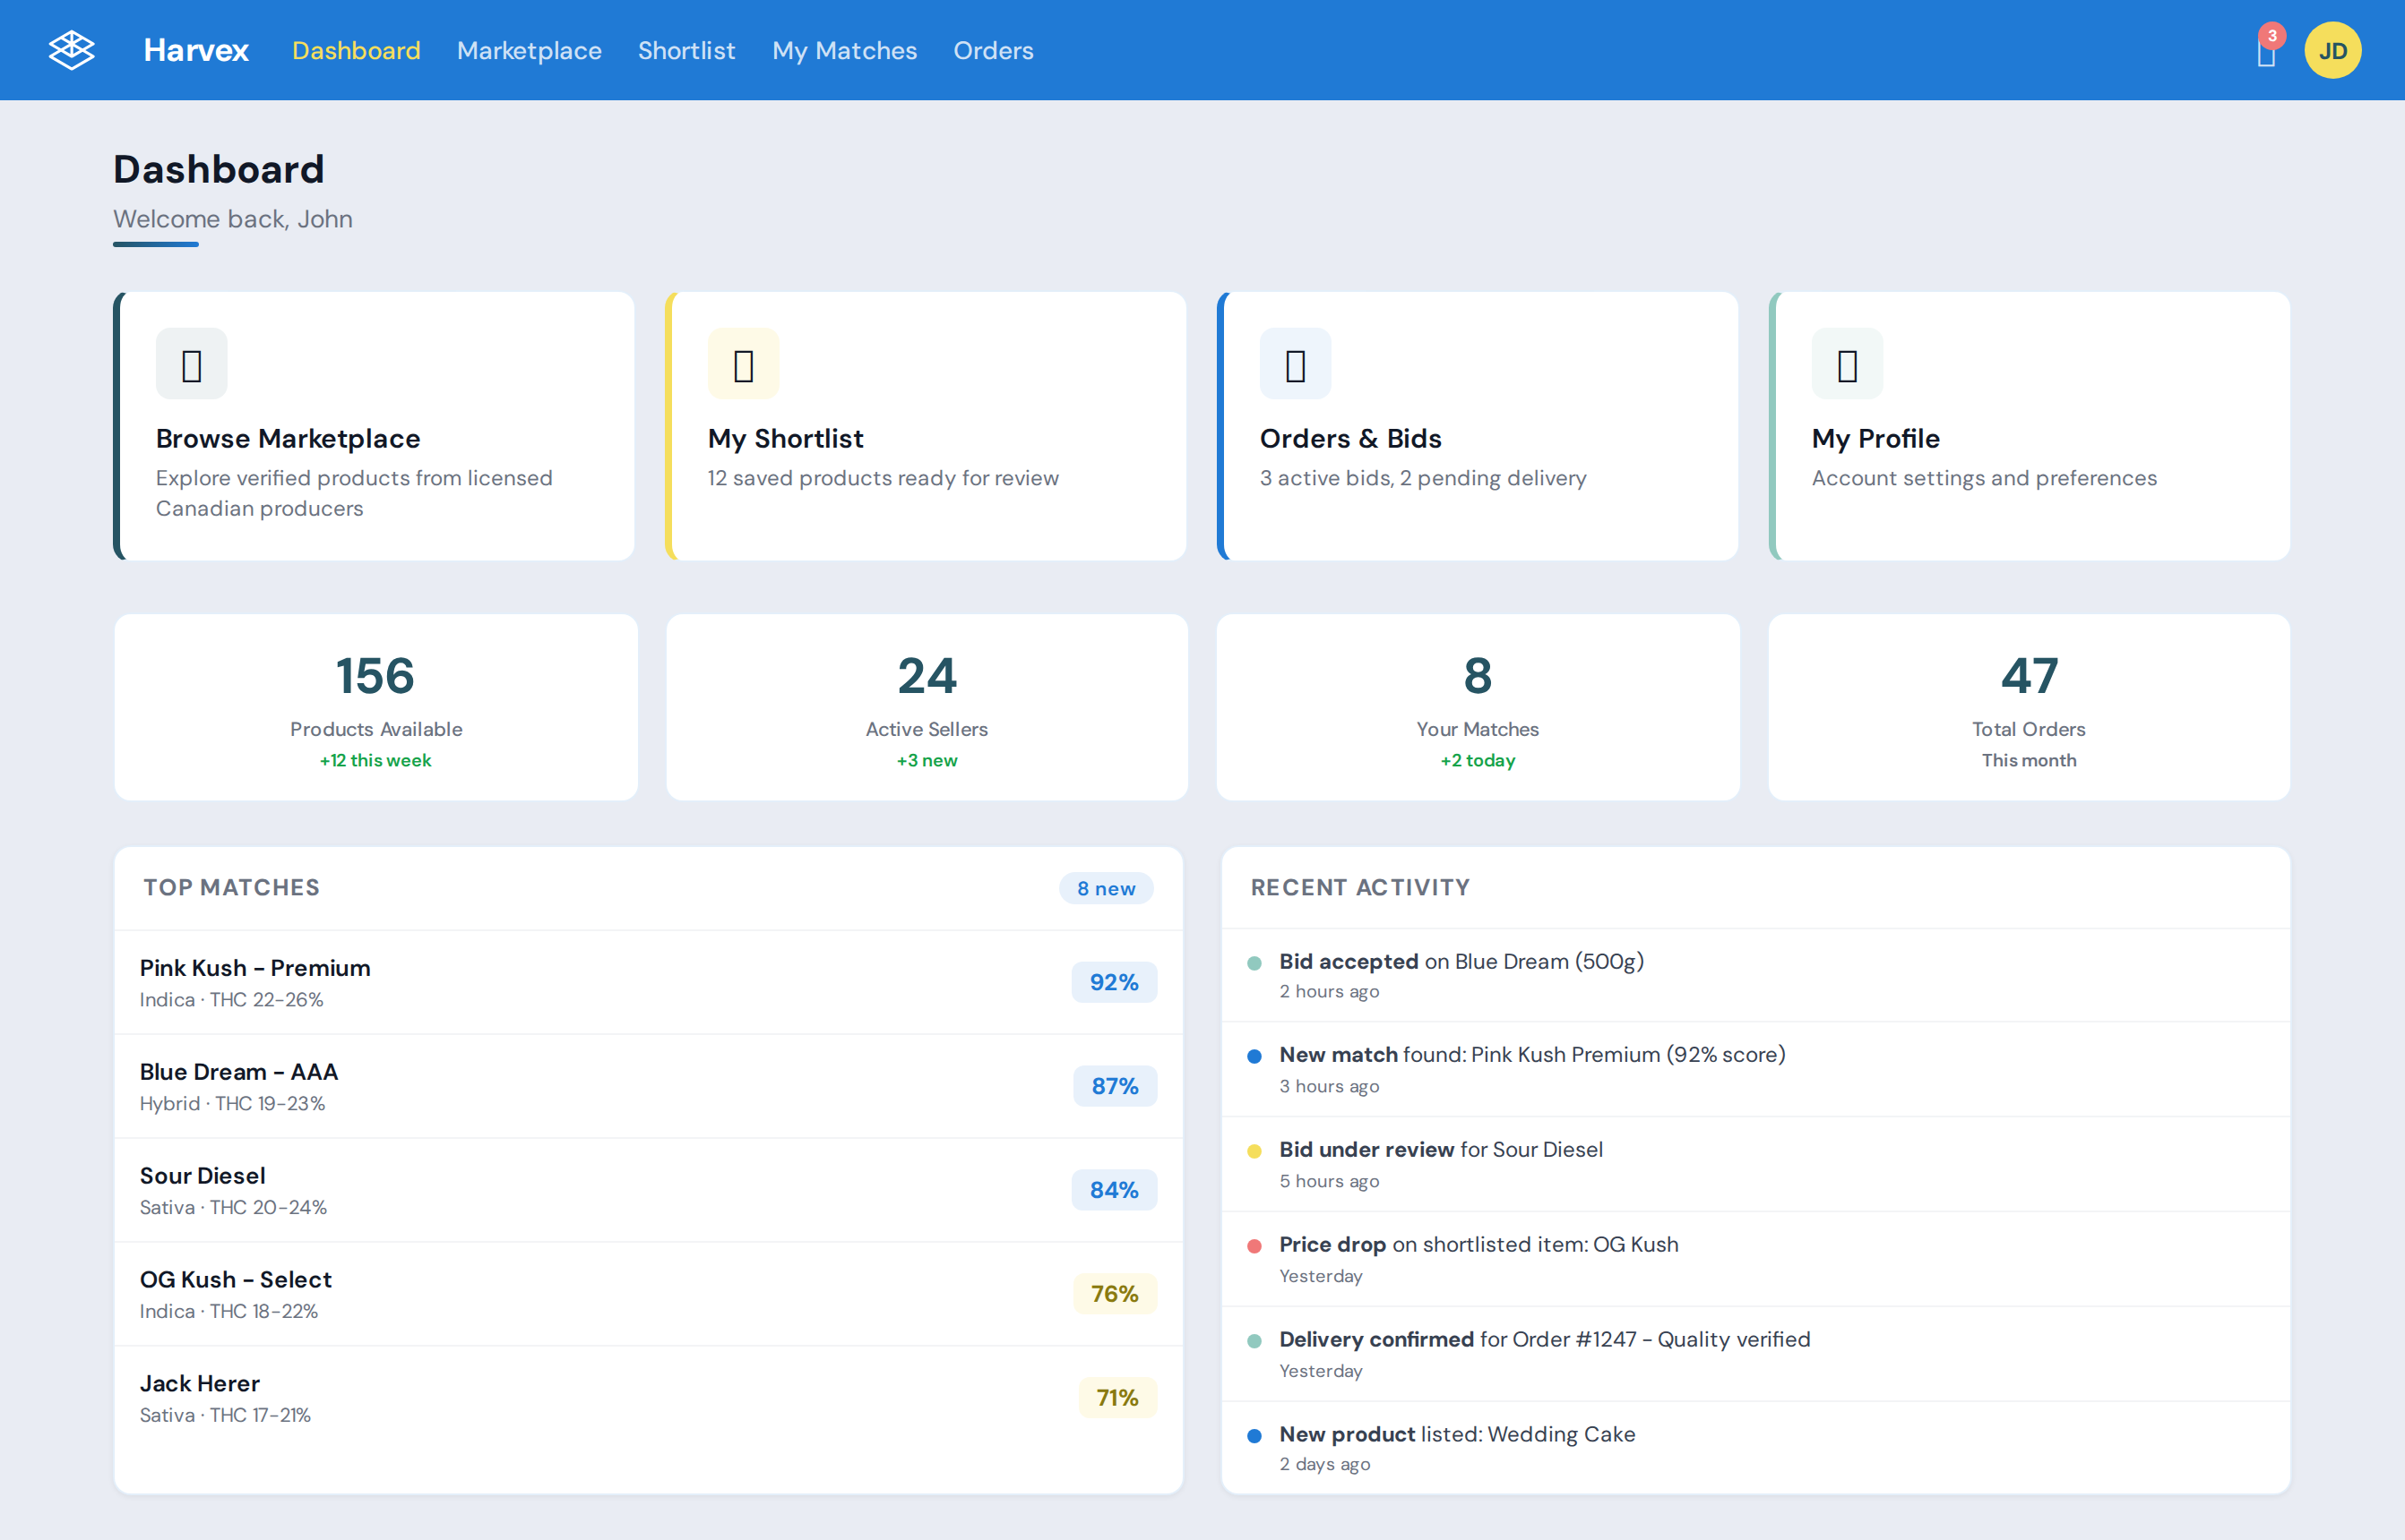Click the Harvex logo icon
Viewport: 2405px width, 1540px height.
71,49
